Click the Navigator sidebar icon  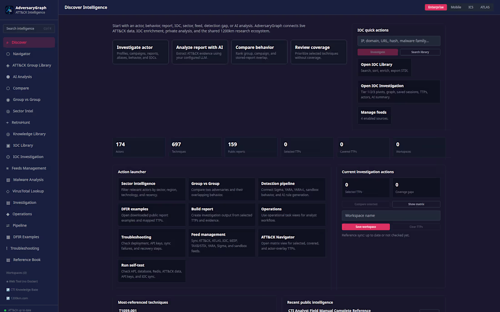8,54
